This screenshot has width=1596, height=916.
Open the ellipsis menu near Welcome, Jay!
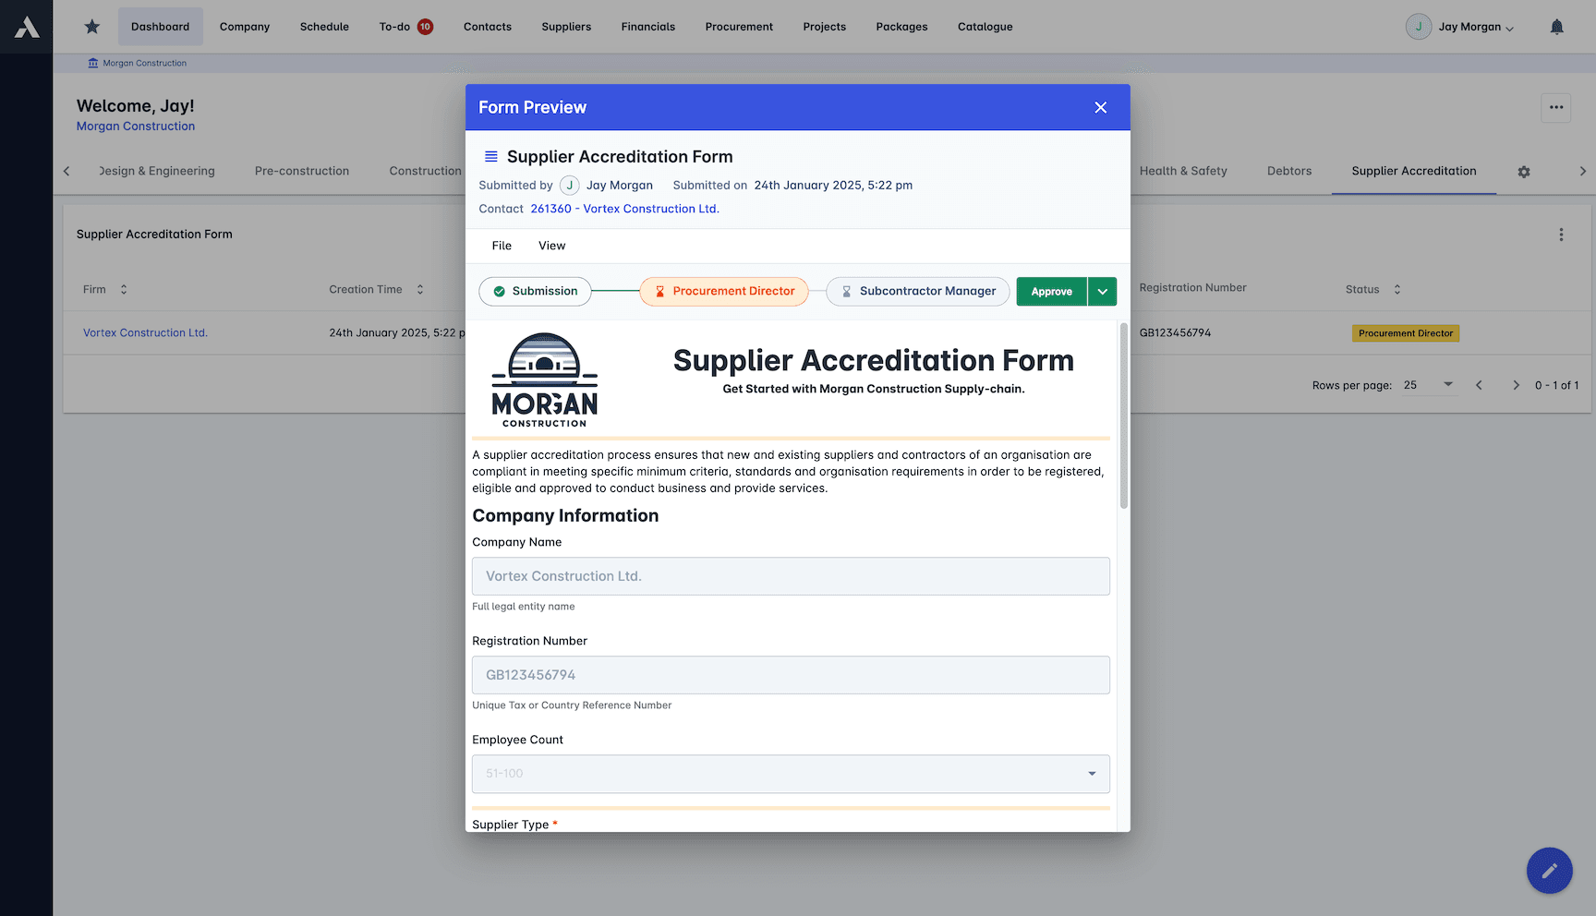tap(1555, 108)
